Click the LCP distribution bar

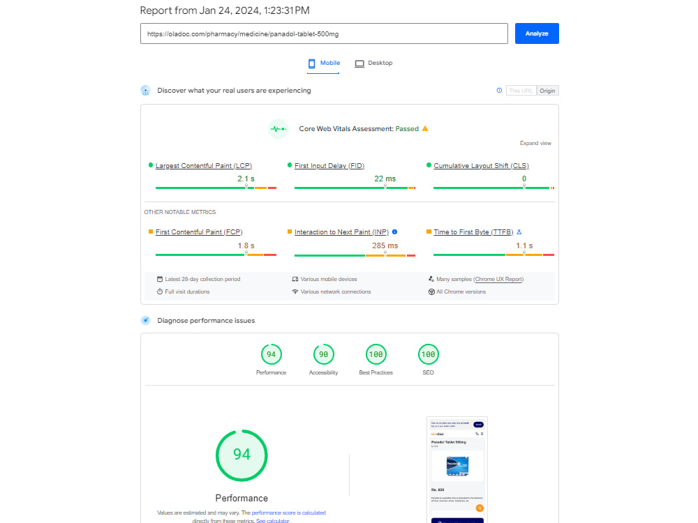click(216, 188)
